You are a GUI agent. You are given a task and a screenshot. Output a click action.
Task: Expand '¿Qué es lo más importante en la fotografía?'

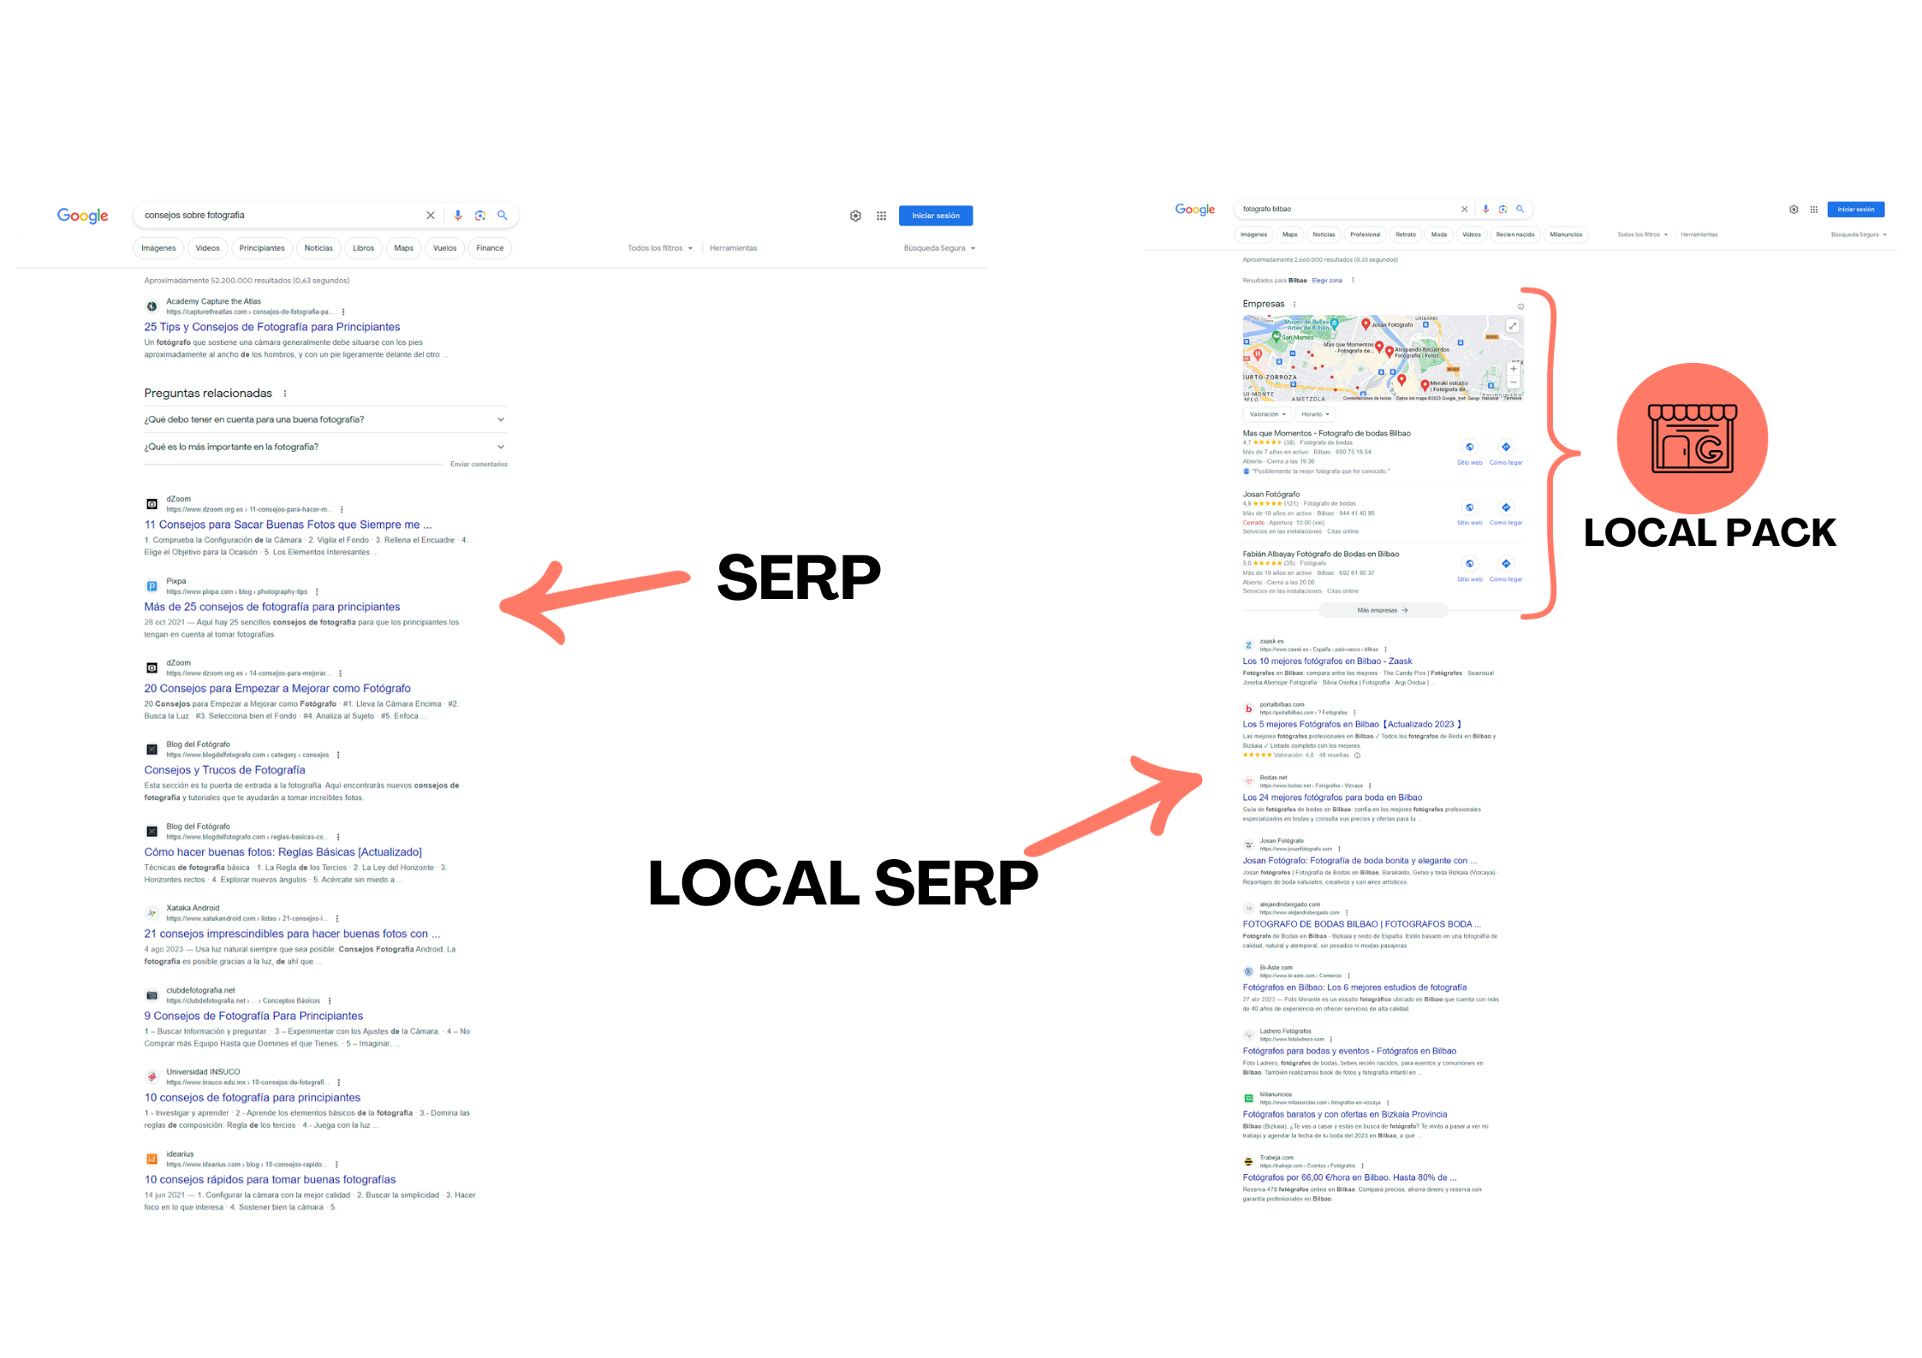325,447
